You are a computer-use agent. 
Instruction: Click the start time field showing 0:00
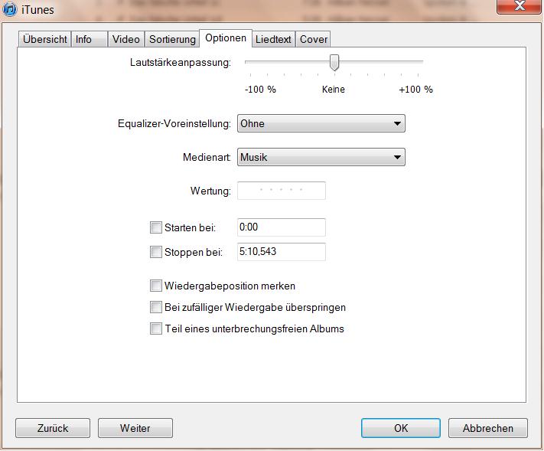tap(282, 227)
